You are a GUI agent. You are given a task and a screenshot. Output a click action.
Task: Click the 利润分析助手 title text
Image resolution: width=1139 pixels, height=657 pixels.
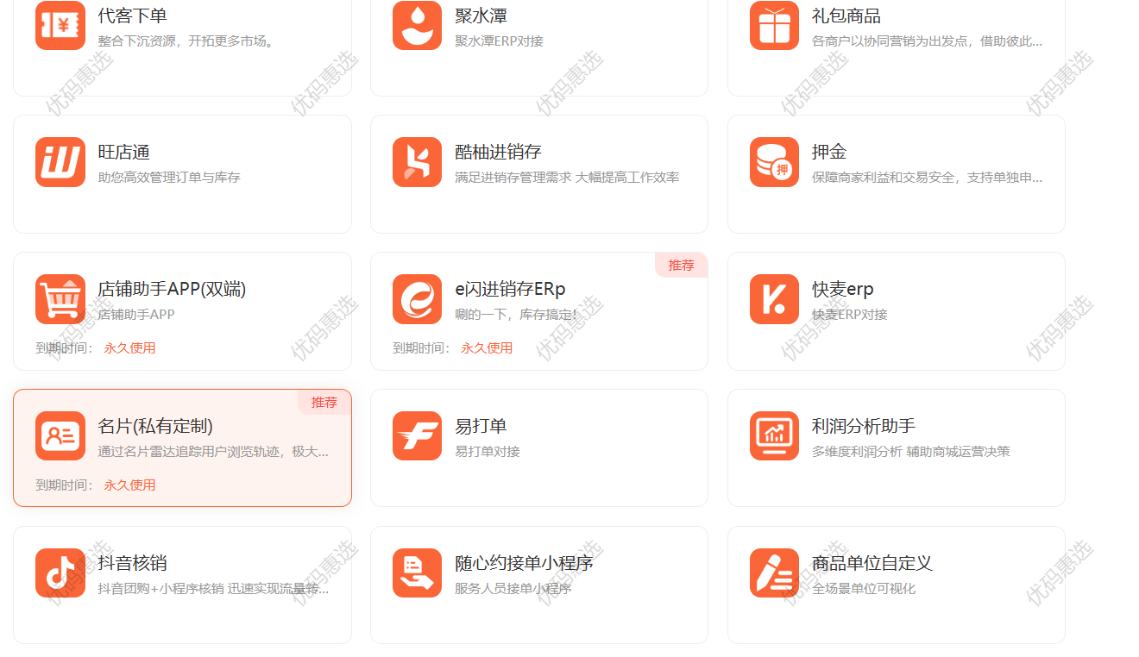tap(864, 426)
